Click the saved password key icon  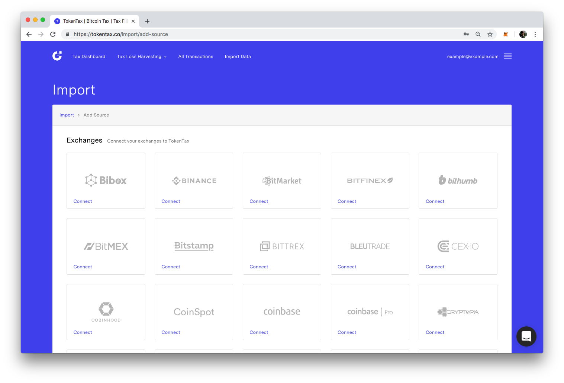pos(466,34)
